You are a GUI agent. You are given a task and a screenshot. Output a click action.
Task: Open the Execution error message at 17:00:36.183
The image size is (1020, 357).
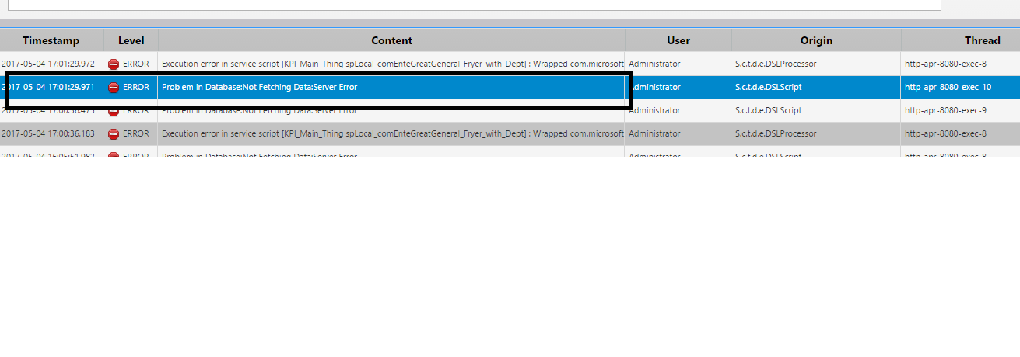tap(393, 133)
